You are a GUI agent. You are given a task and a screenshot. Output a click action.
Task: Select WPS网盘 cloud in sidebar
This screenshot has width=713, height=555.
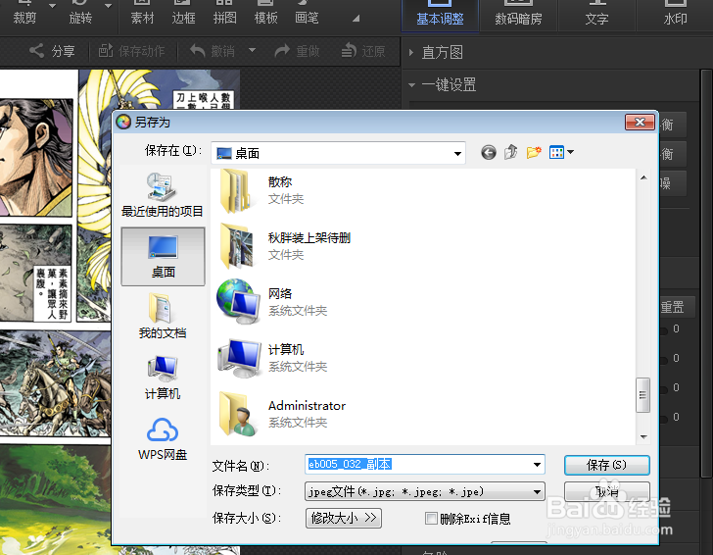163,438
